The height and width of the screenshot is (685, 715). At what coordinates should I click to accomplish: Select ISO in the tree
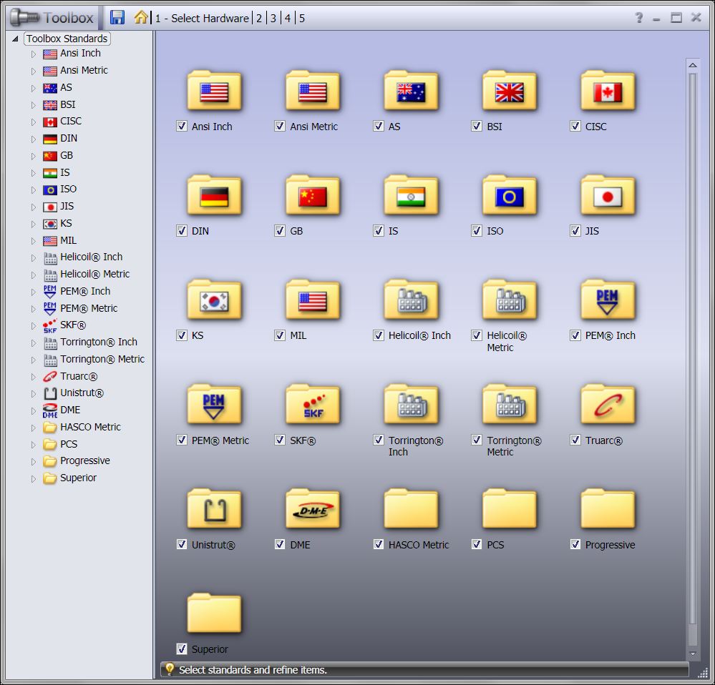click(69, 189)
